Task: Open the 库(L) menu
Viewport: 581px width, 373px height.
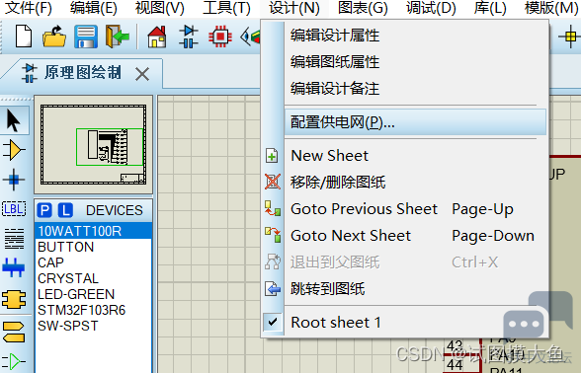Action: pos(490,8)
